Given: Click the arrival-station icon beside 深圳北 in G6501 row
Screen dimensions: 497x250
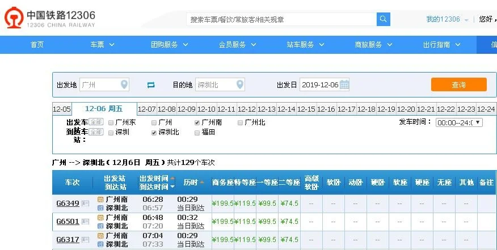Looking at the screenshot, I should [x=100, y=226].
